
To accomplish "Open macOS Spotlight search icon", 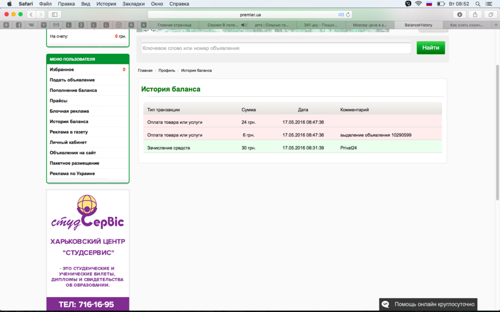I will (478, 4).
